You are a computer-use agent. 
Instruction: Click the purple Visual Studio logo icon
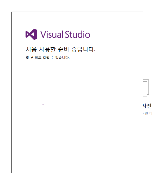point(31,34)
